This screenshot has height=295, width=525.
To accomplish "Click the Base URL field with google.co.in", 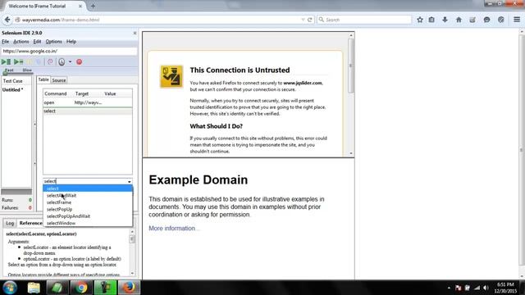I will tap(69, 51).
